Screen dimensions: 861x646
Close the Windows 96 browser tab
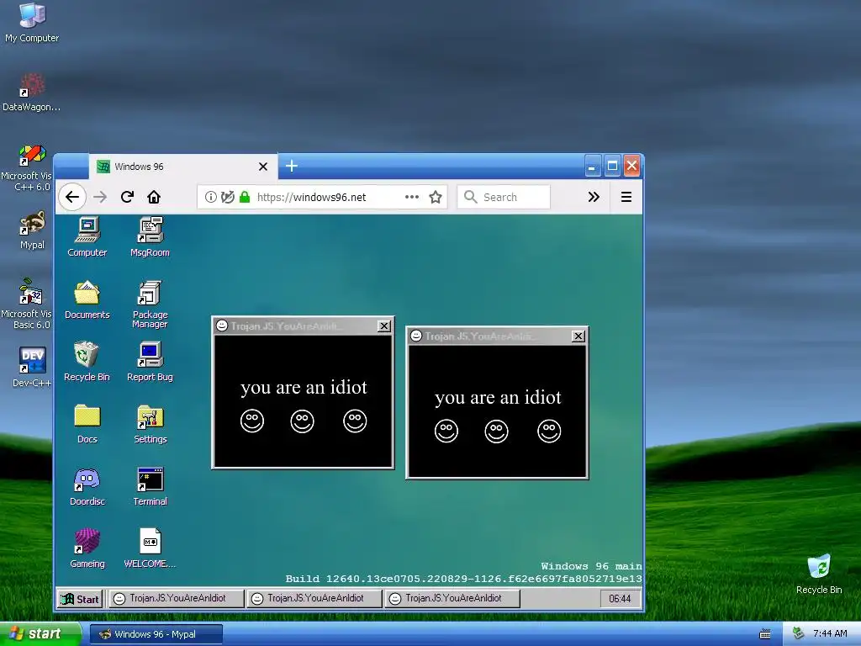pos(263,167)
